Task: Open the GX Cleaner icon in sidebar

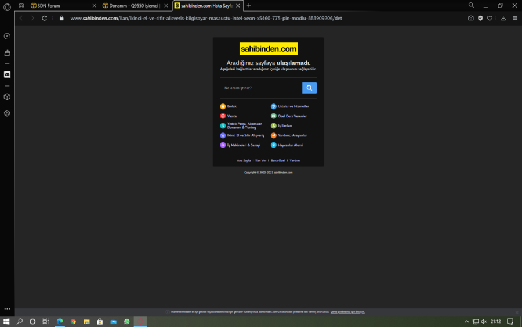Action: pyautogui.click(x=7, y=53)
